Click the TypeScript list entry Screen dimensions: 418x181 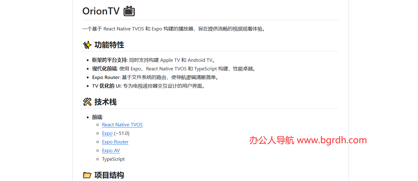coord(113,159)
